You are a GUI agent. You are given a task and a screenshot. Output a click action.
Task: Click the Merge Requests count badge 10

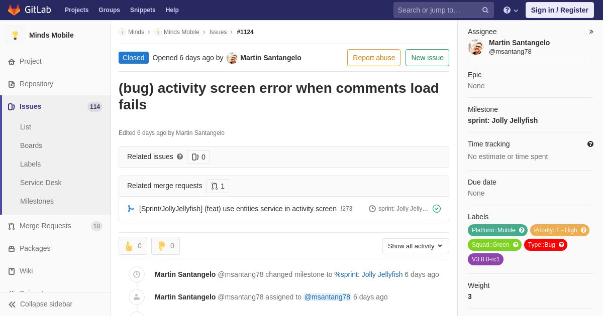click(96, 226)
